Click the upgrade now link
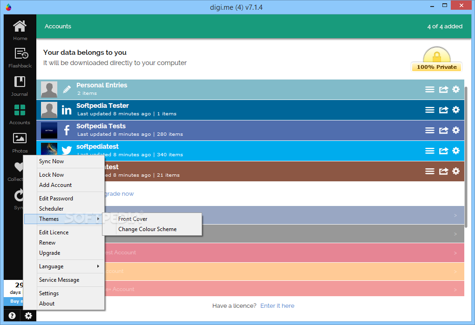Image resolution: width=475 pixels, height=325 pixels. tap(119, 194)
